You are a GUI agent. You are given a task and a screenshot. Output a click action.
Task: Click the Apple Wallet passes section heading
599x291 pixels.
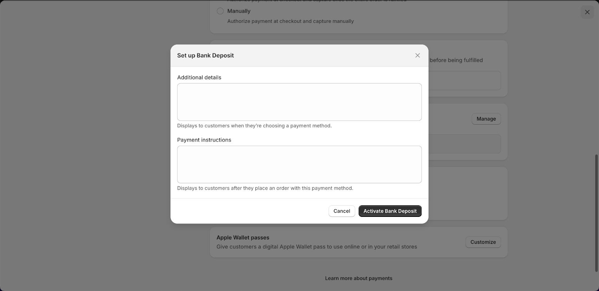click(243, 237)
